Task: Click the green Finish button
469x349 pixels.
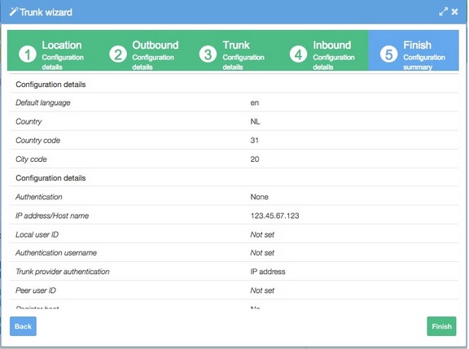Action: [441, 326]
